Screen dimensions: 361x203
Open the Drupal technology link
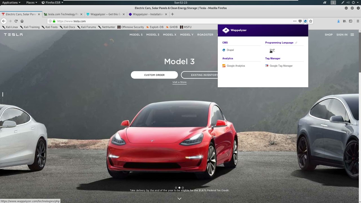230,50
